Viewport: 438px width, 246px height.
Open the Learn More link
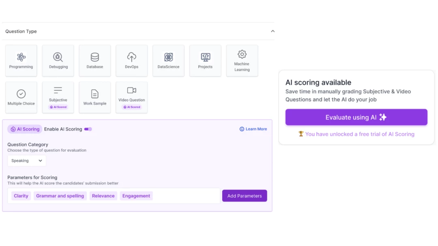click(x=253, y=129)
